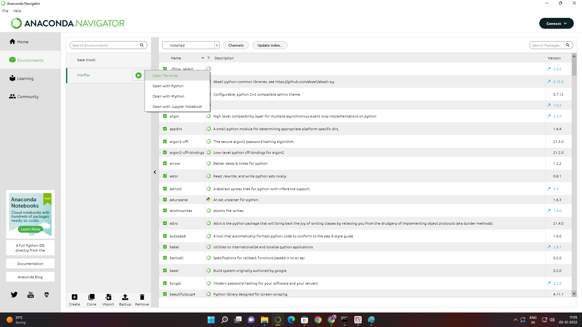582x327 pixels.
Task: Click the Backup environment icon
Action: pos(125,297)
